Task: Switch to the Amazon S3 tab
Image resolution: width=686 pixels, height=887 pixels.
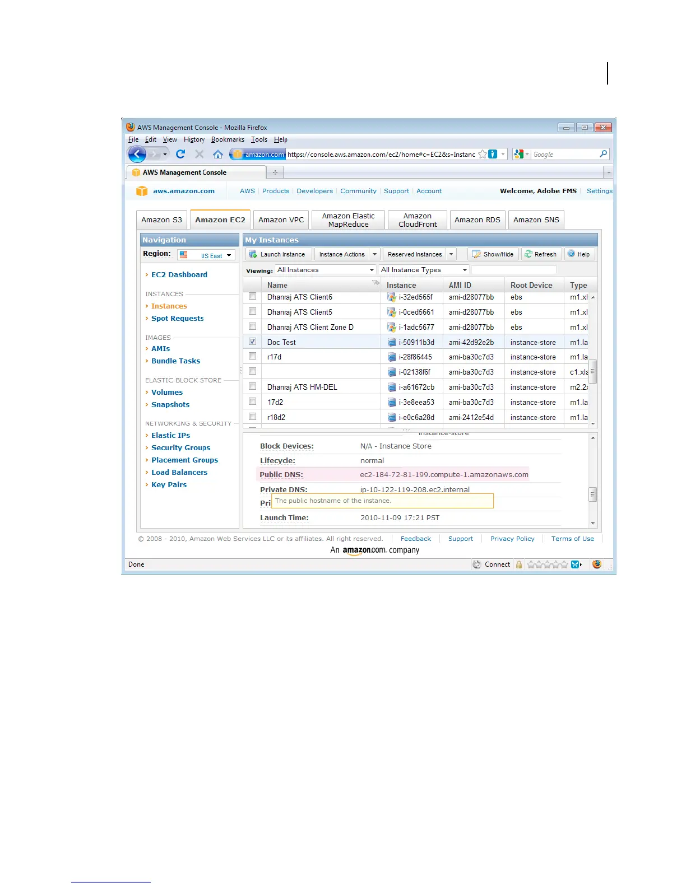Action: point(161,220)
